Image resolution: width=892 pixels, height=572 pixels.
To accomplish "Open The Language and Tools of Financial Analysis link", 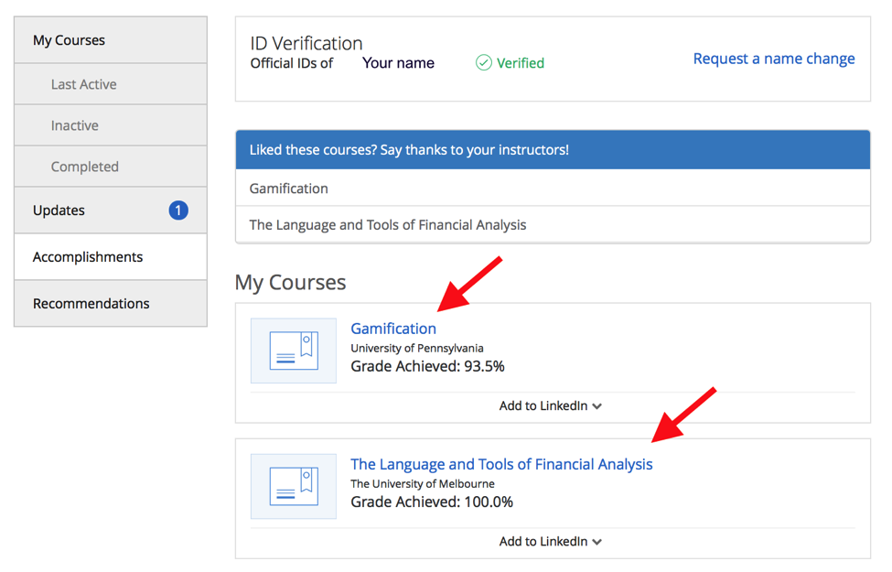I will (x=501, y=464).
